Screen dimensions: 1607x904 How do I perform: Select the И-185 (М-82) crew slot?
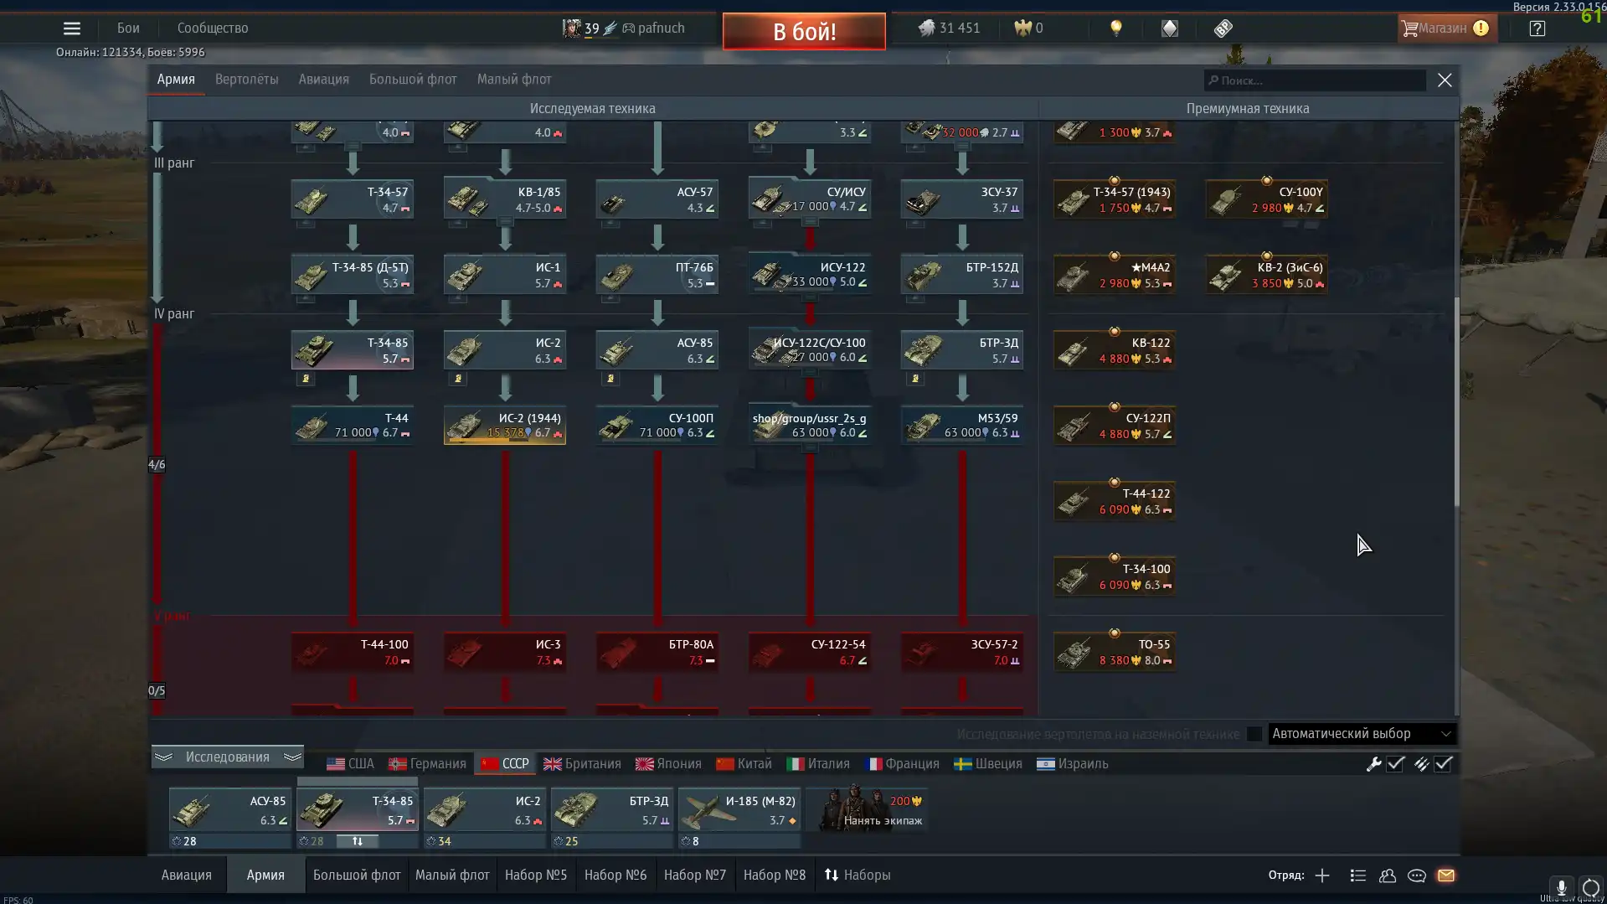(x=739, y=809)
